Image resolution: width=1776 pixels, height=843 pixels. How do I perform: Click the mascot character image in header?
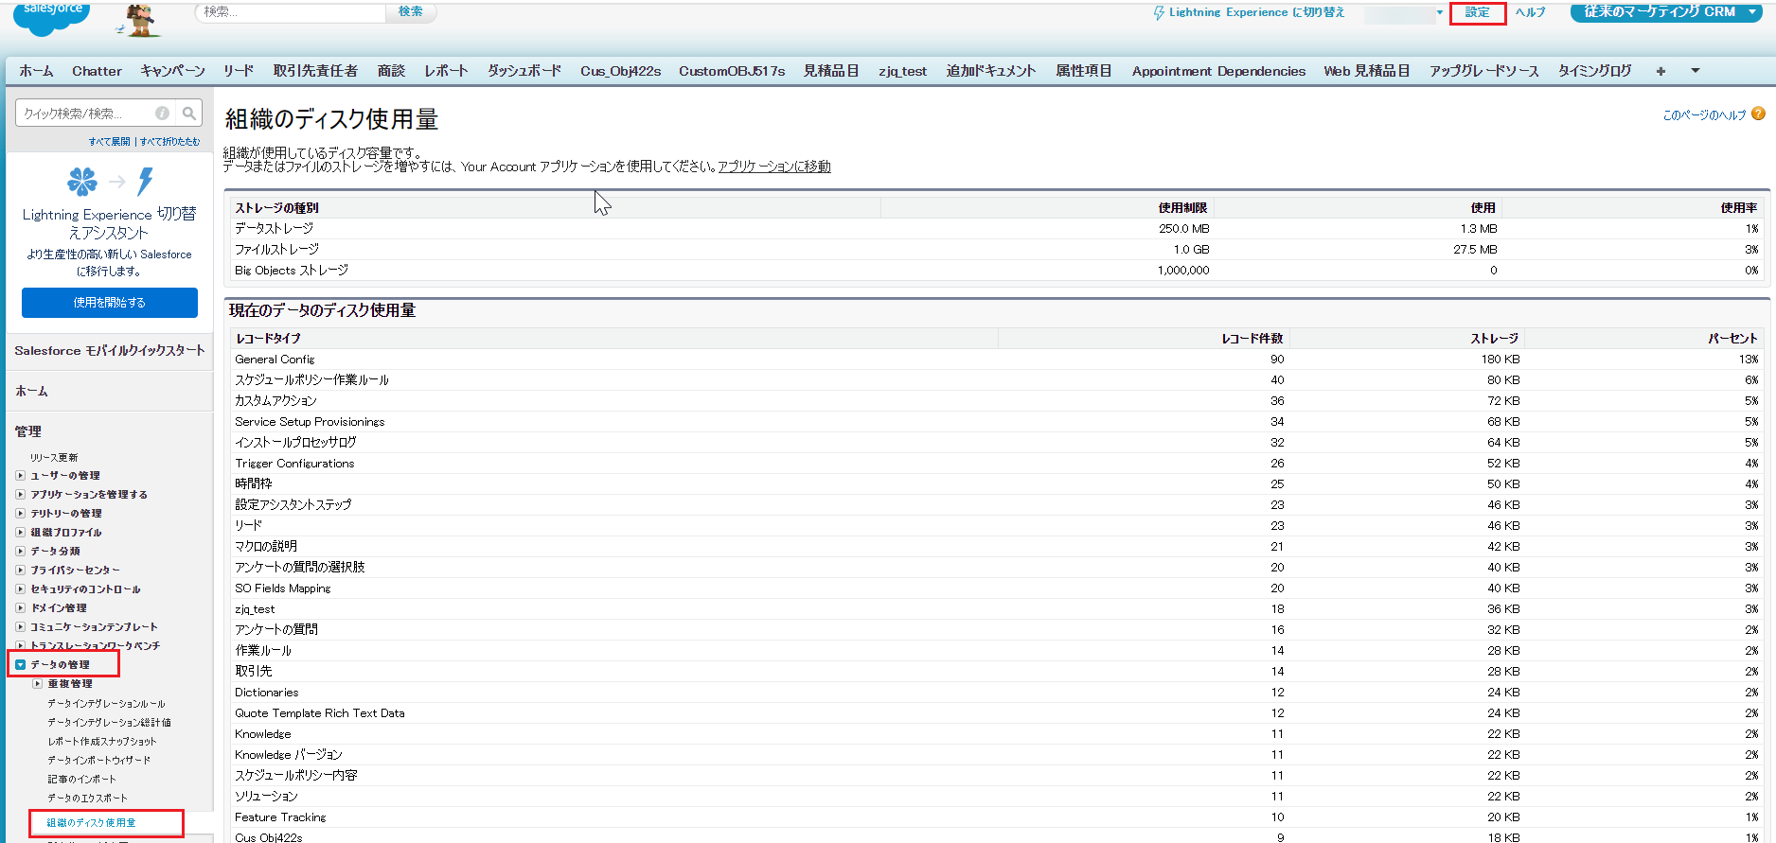click(x=142, y=19)
